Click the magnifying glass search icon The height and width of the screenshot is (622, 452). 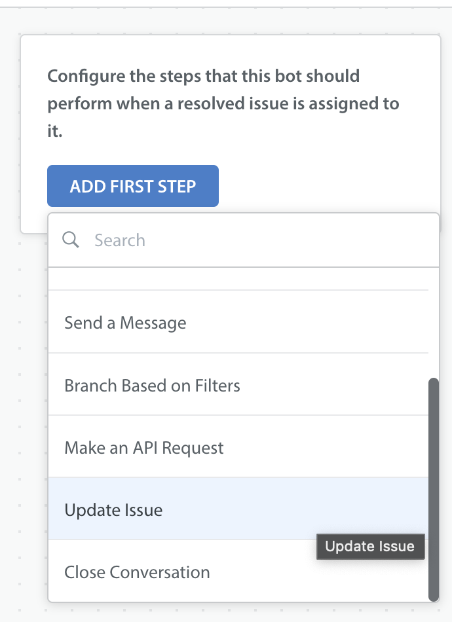[71, 240]
